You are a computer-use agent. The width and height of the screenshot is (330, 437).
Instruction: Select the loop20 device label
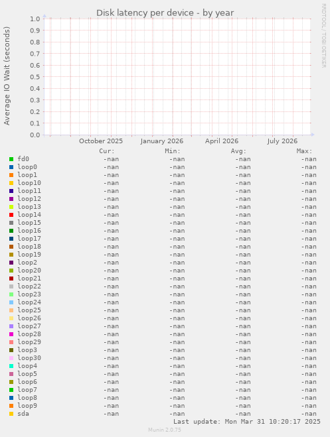pos(29,271)
